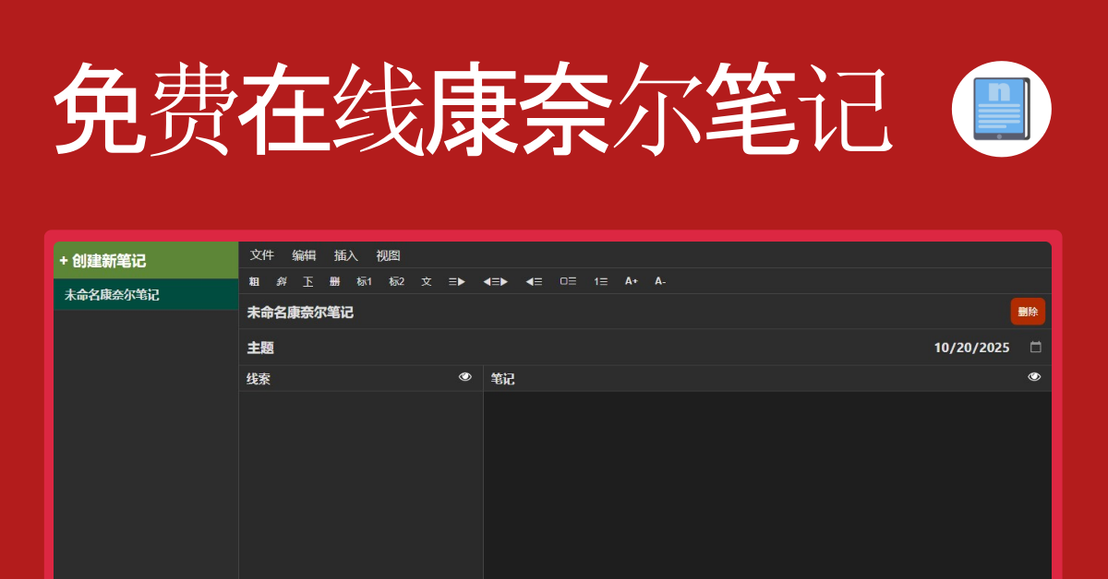Increase font size with A+
Viewport: 1108px width, 579px height.
tap(632, 281)
